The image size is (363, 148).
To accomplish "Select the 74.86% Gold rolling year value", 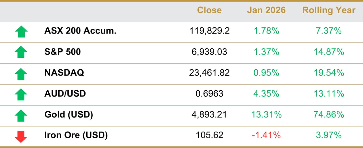I will click(329, 114).
